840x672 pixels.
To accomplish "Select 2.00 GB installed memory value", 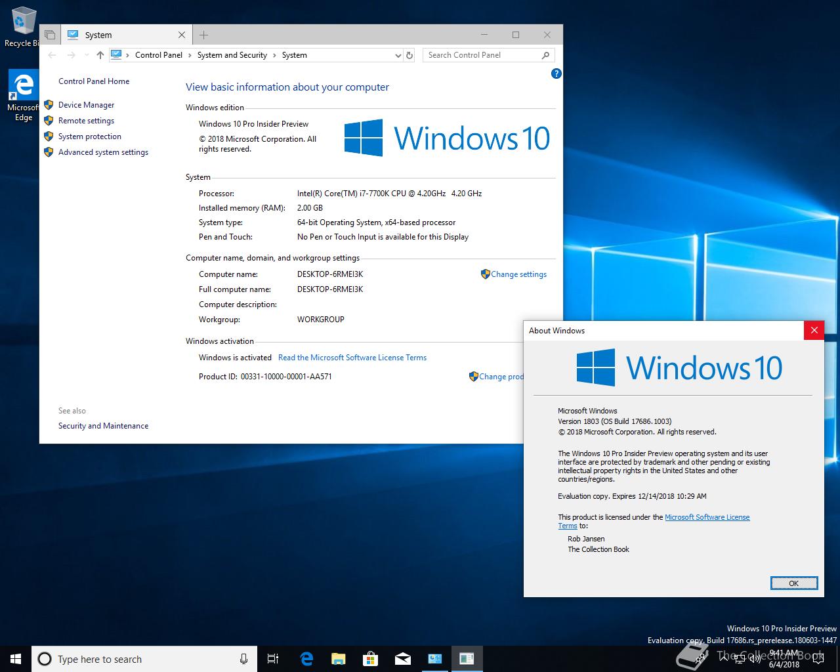I will (310, 208).
